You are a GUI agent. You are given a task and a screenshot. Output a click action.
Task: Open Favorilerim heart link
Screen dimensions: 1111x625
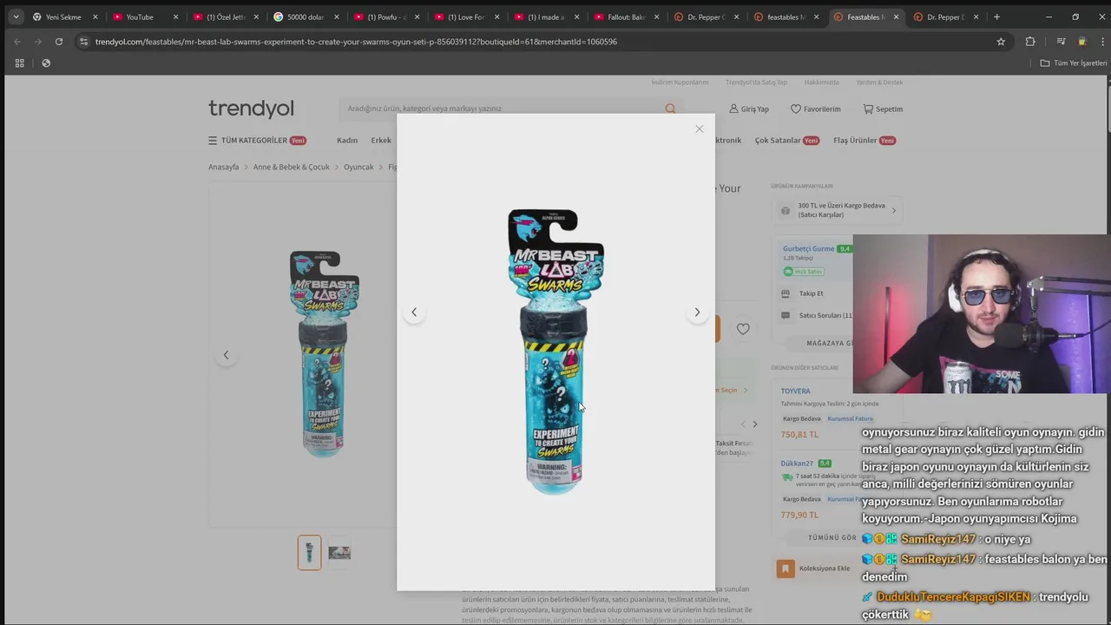(x=816, y=109)
